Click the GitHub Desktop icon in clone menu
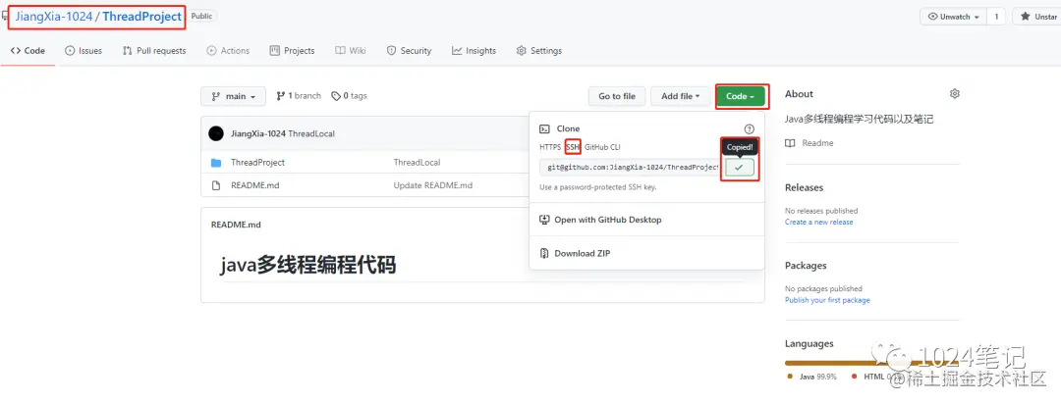The height and width of the screenshot is (403, 1061). click(x=543, y=220)
